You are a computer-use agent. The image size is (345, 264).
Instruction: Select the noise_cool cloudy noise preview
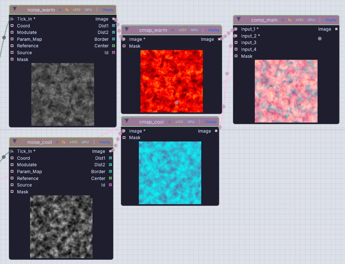point(61,227)
